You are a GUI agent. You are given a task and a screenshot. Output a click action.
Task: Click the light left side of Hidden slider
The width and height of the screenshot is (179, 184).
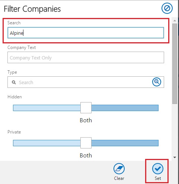(x=47, y=108)
